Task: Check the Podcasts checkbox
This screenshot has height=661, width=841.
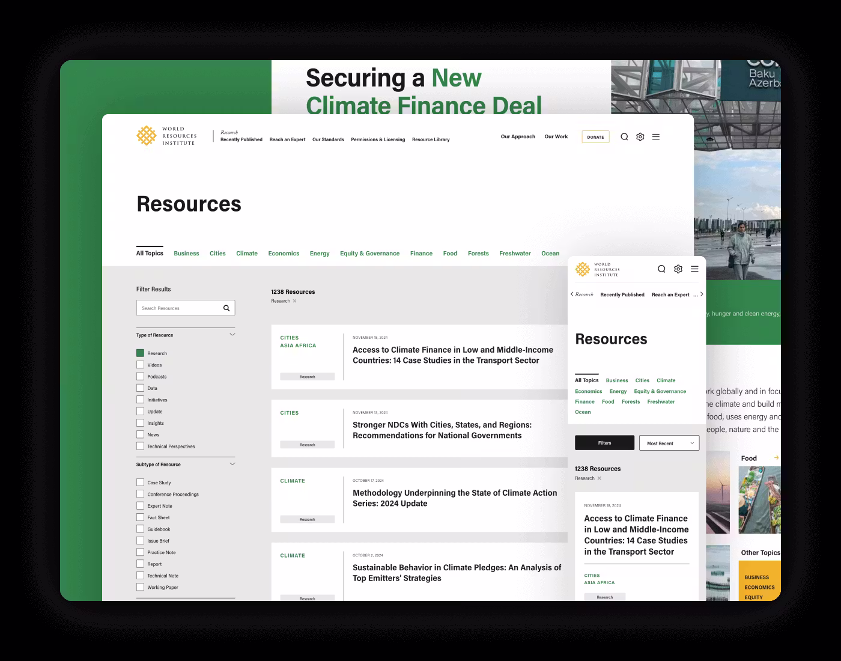Action: 140,376
